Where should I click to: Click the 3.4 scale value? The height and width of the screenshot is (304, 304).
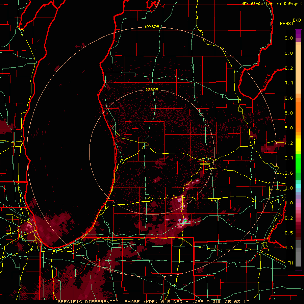(289, 158)
